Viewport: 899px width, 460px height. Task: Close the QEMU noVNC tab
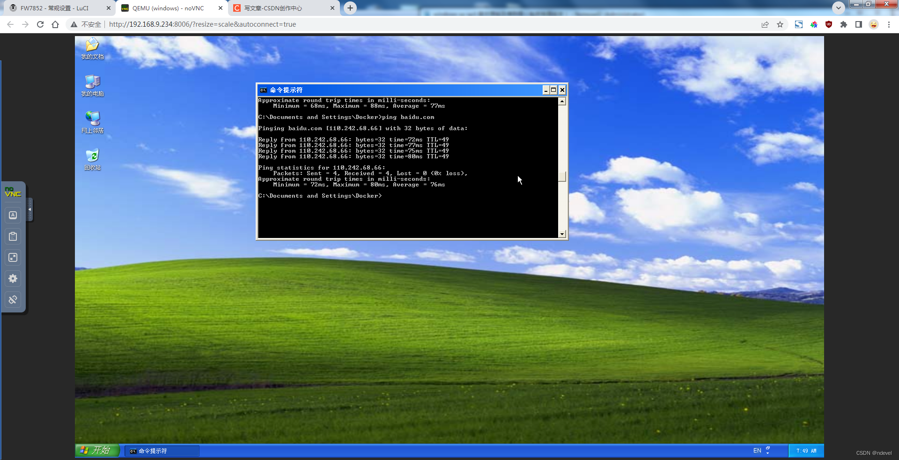(x=221, y=8)
